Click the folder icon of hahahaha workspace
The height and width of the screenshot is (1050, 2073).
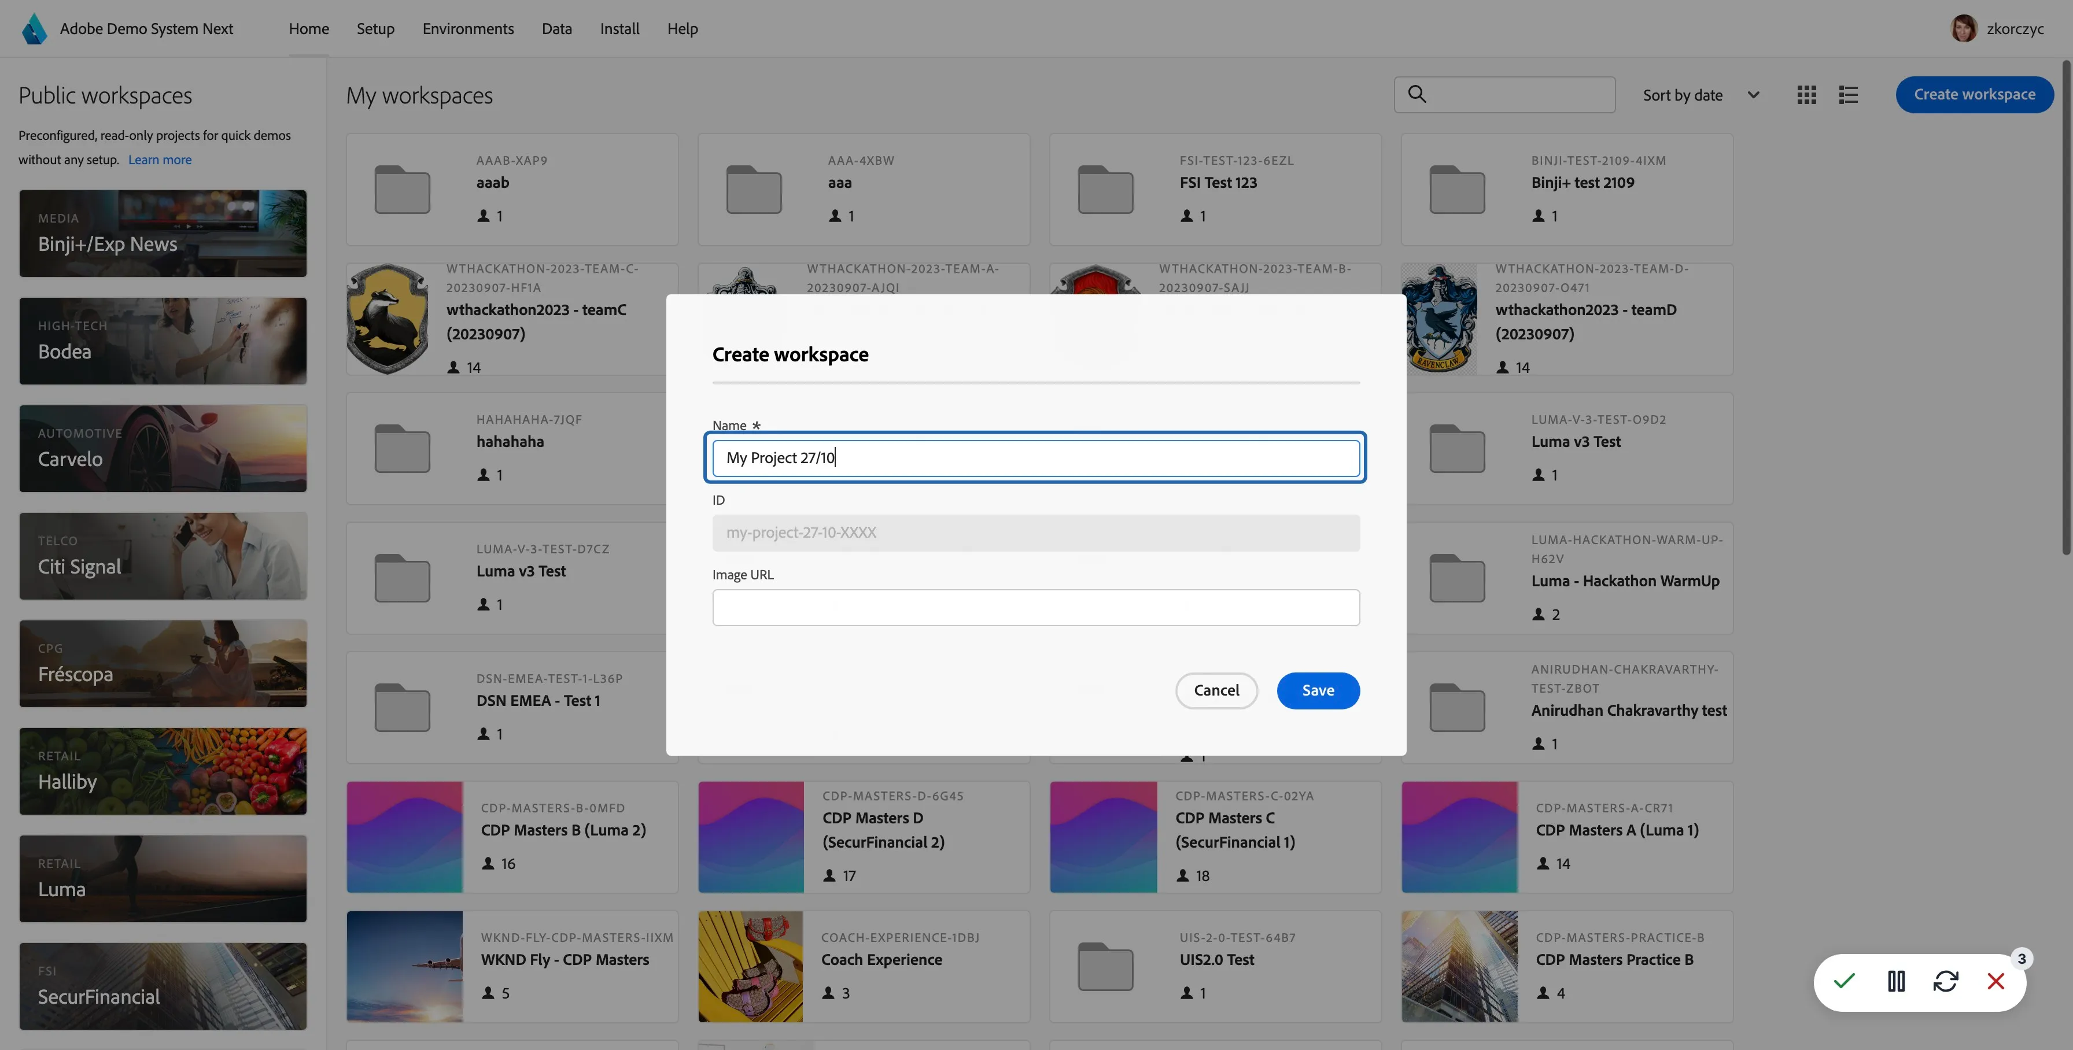tap(403, 449)
